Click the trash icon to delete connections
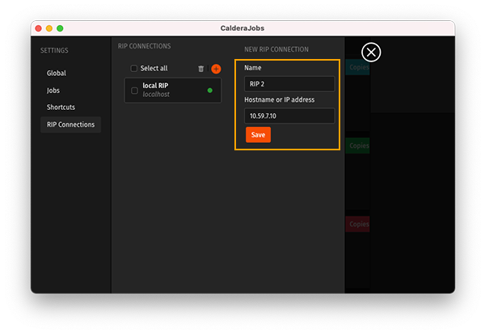Viewport: 485px width, 333px height. tap(201, 69)
